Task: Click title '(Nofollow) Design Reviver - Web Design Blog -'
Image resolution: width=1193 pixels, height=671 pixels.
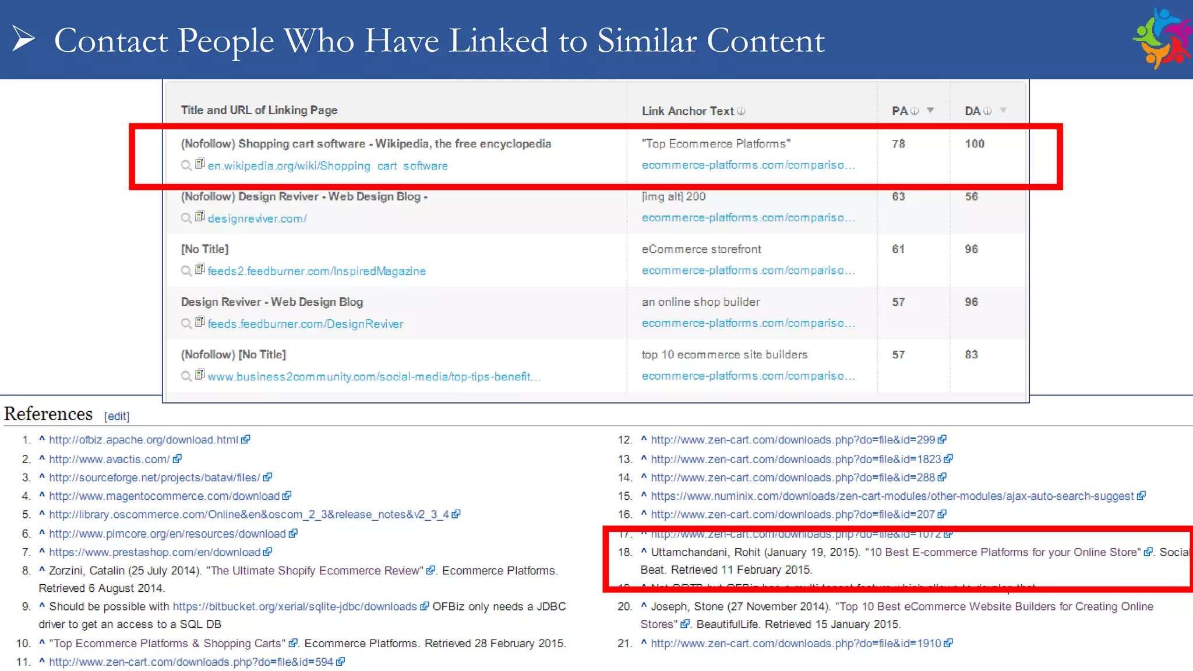Action: coord(304,197)
